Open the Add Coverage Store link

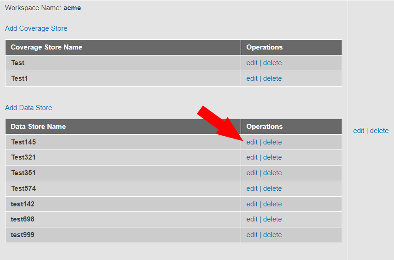[x=36, y=28]
